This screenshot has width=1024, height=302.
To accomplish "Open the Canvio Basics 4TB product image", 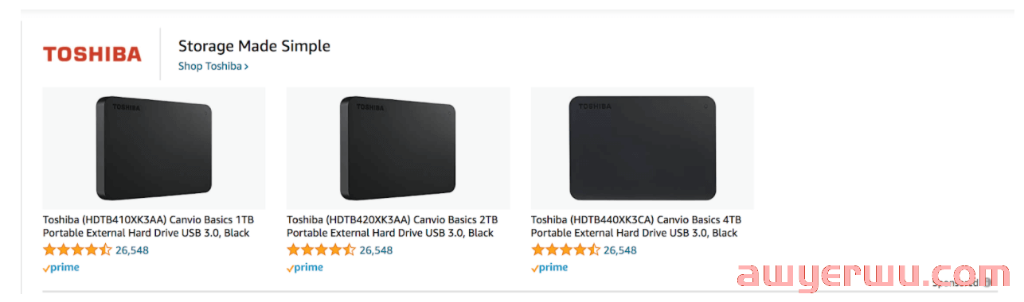I will tap(642, 148).
